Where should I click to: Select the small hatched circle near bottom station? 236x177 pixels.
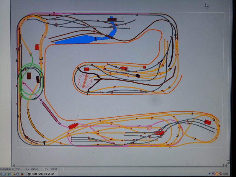[149, 128]
